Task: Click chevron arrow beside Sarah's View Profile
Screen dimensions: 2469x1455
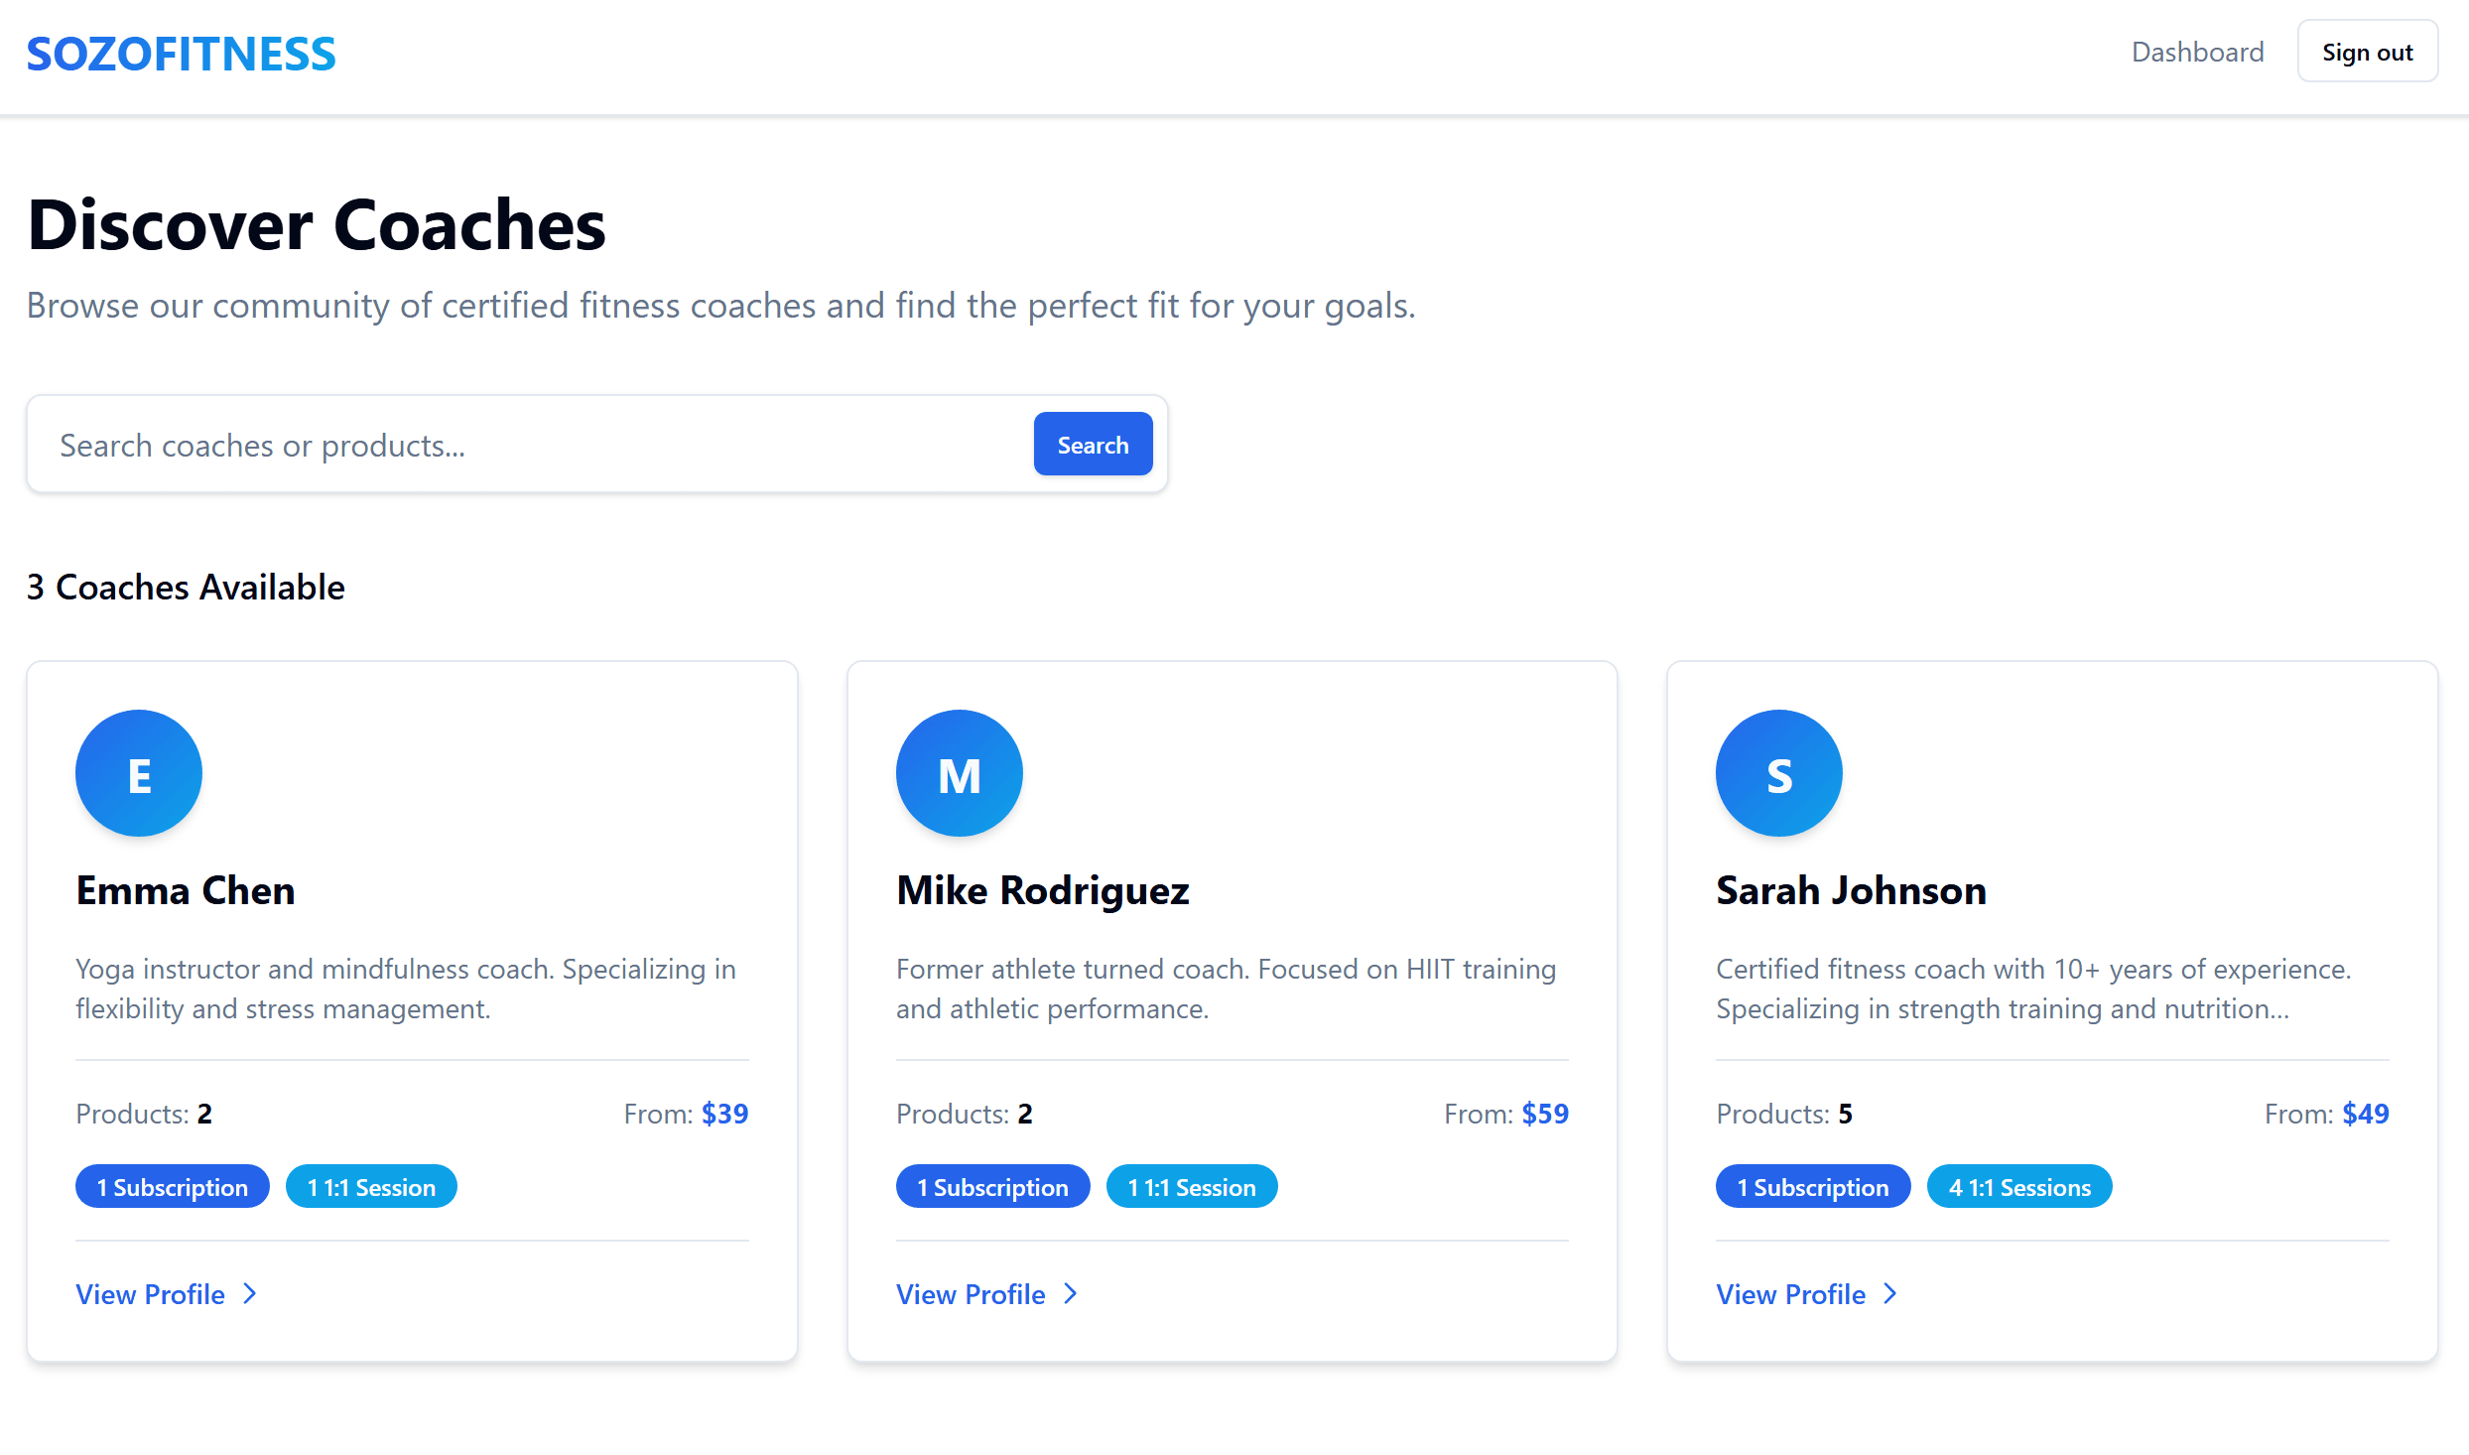Action: (x=1889, y=1293)
